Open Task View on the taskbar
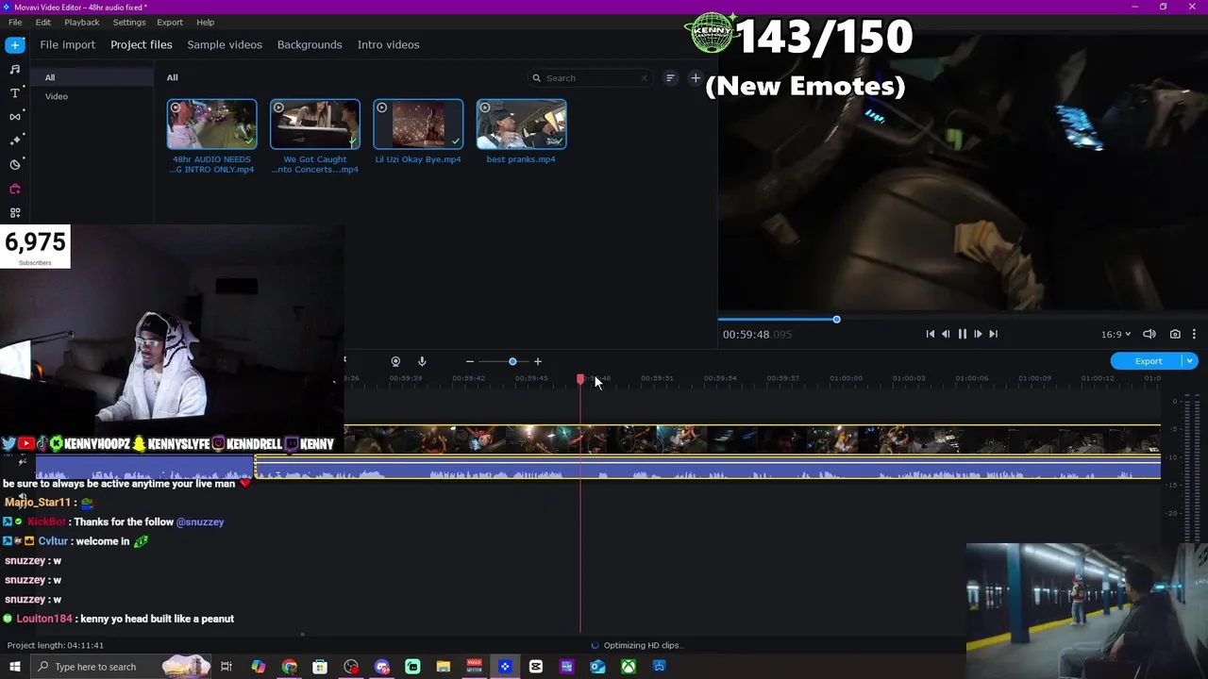This screenshot has width=1208, height=679. pyautogui.click(x=226, y=667)
